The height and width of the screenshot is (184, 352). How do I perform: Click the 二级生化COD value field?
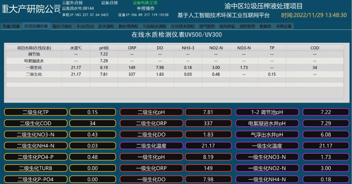(93, 124)
